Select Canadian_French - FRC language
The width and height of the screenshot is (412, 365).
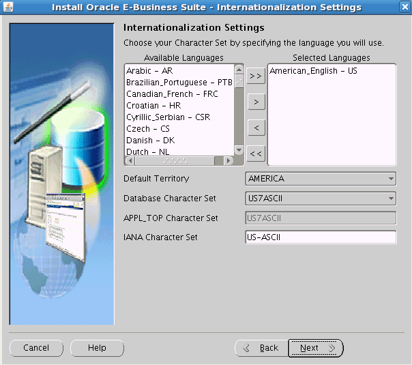(x=179, y=94)
